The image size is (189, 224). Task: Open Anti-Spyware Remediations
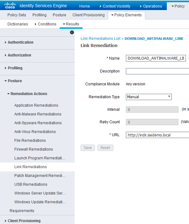(38, 123)
